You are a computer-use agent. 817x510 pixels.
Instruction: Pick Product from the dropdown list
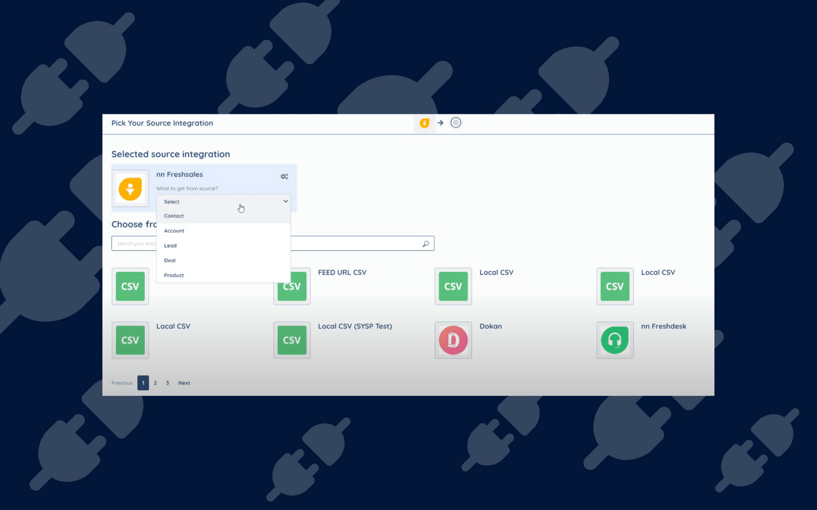pyautogui.click(x=174, y=275)
